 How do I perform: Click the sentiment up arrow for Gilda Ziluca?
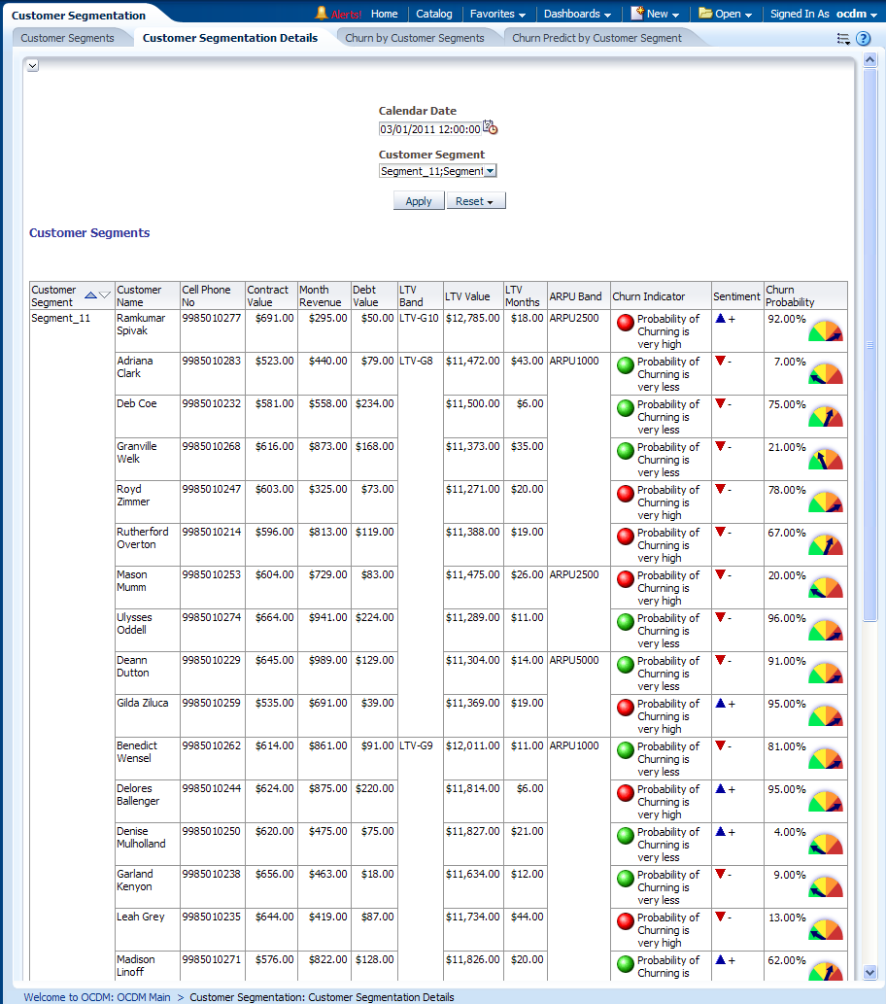(721, 703)
